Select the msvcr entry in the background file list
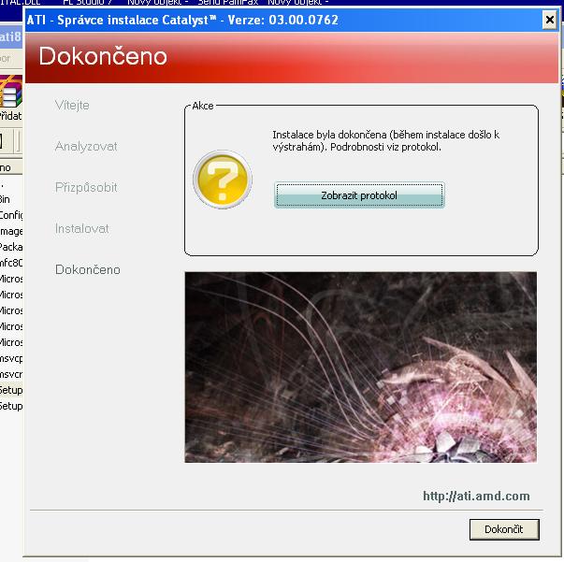This screenshot has width=564, height=562. tap(11, 374)
